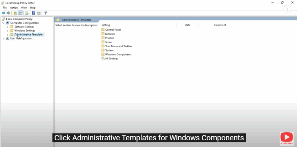Select User Configuration tree label
The width and height of the screenshot is (297, 147).
click(21, 38)
